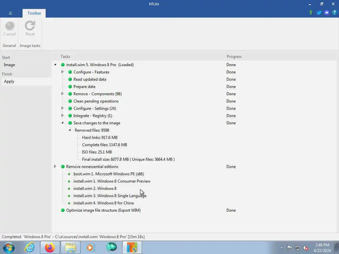Click green dot beside Optimize image file structure
The width and height of the screenshot is (339, 254).
pos(63,210)
